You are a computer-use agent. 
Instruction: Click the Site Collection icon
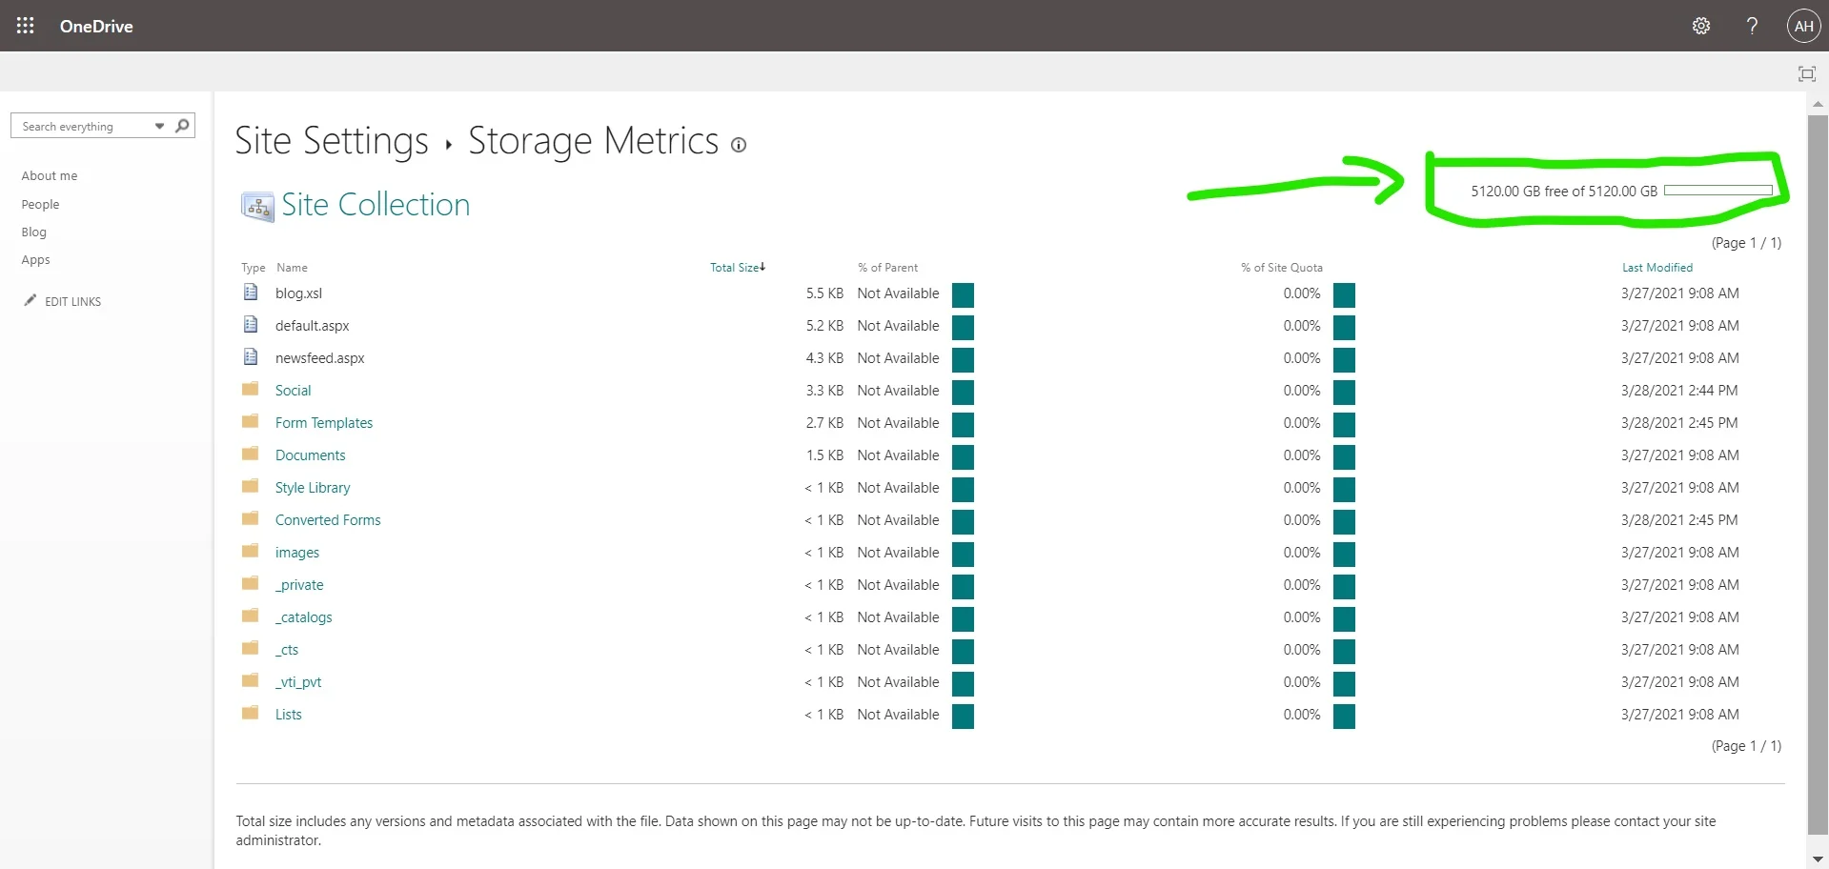(257, 206)
